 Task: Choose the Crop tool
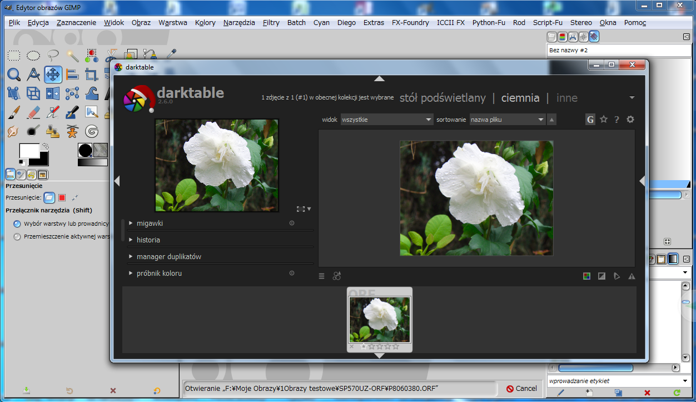click(x=92, y=75)
